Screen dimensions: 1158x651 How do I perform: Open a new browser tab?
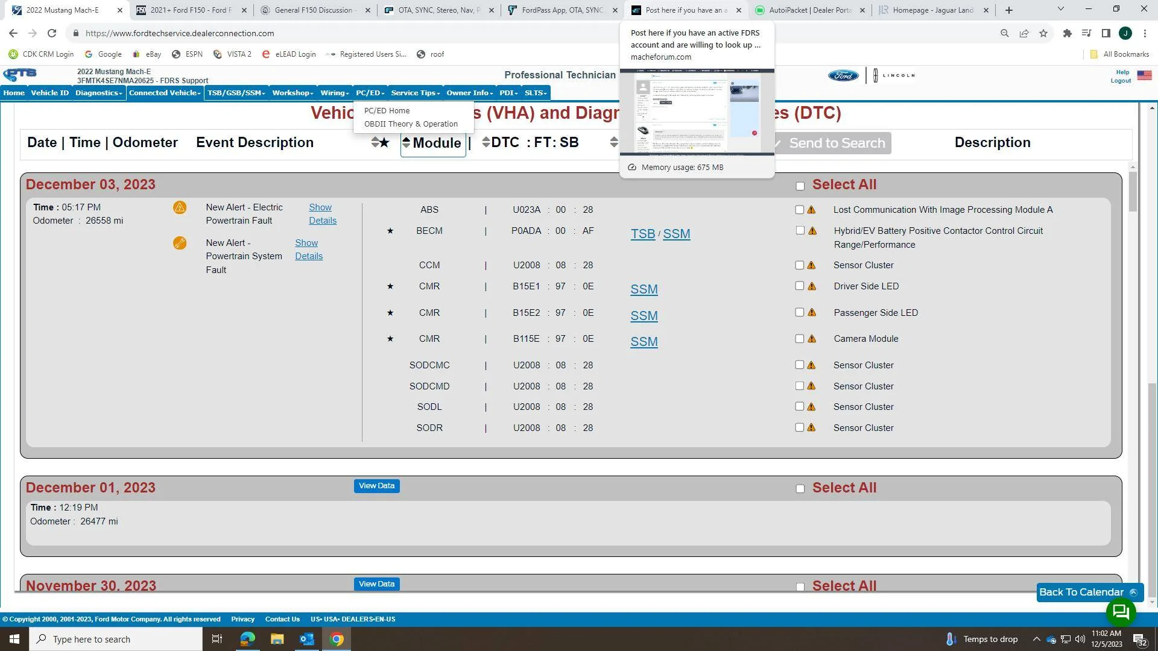point(1008,10)
